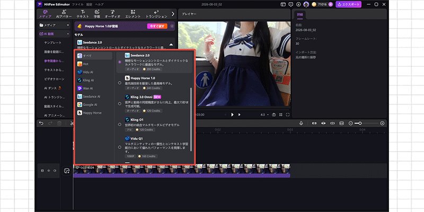The height and width of the screenshot is (212, 424).
Task: Open the ヘルプ menu
Action: pos(99,4)
